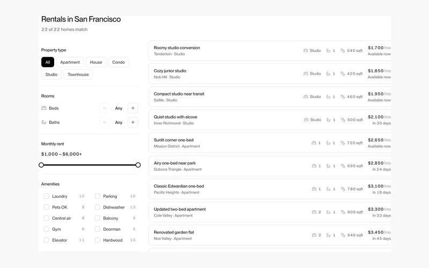Click the '$1,000 – $6,000+' rent range text
Viewport: 429px width, 268px height.
click(62, 154)
